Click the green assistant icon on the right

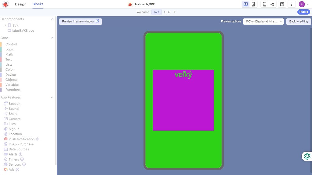coord(307,156)
